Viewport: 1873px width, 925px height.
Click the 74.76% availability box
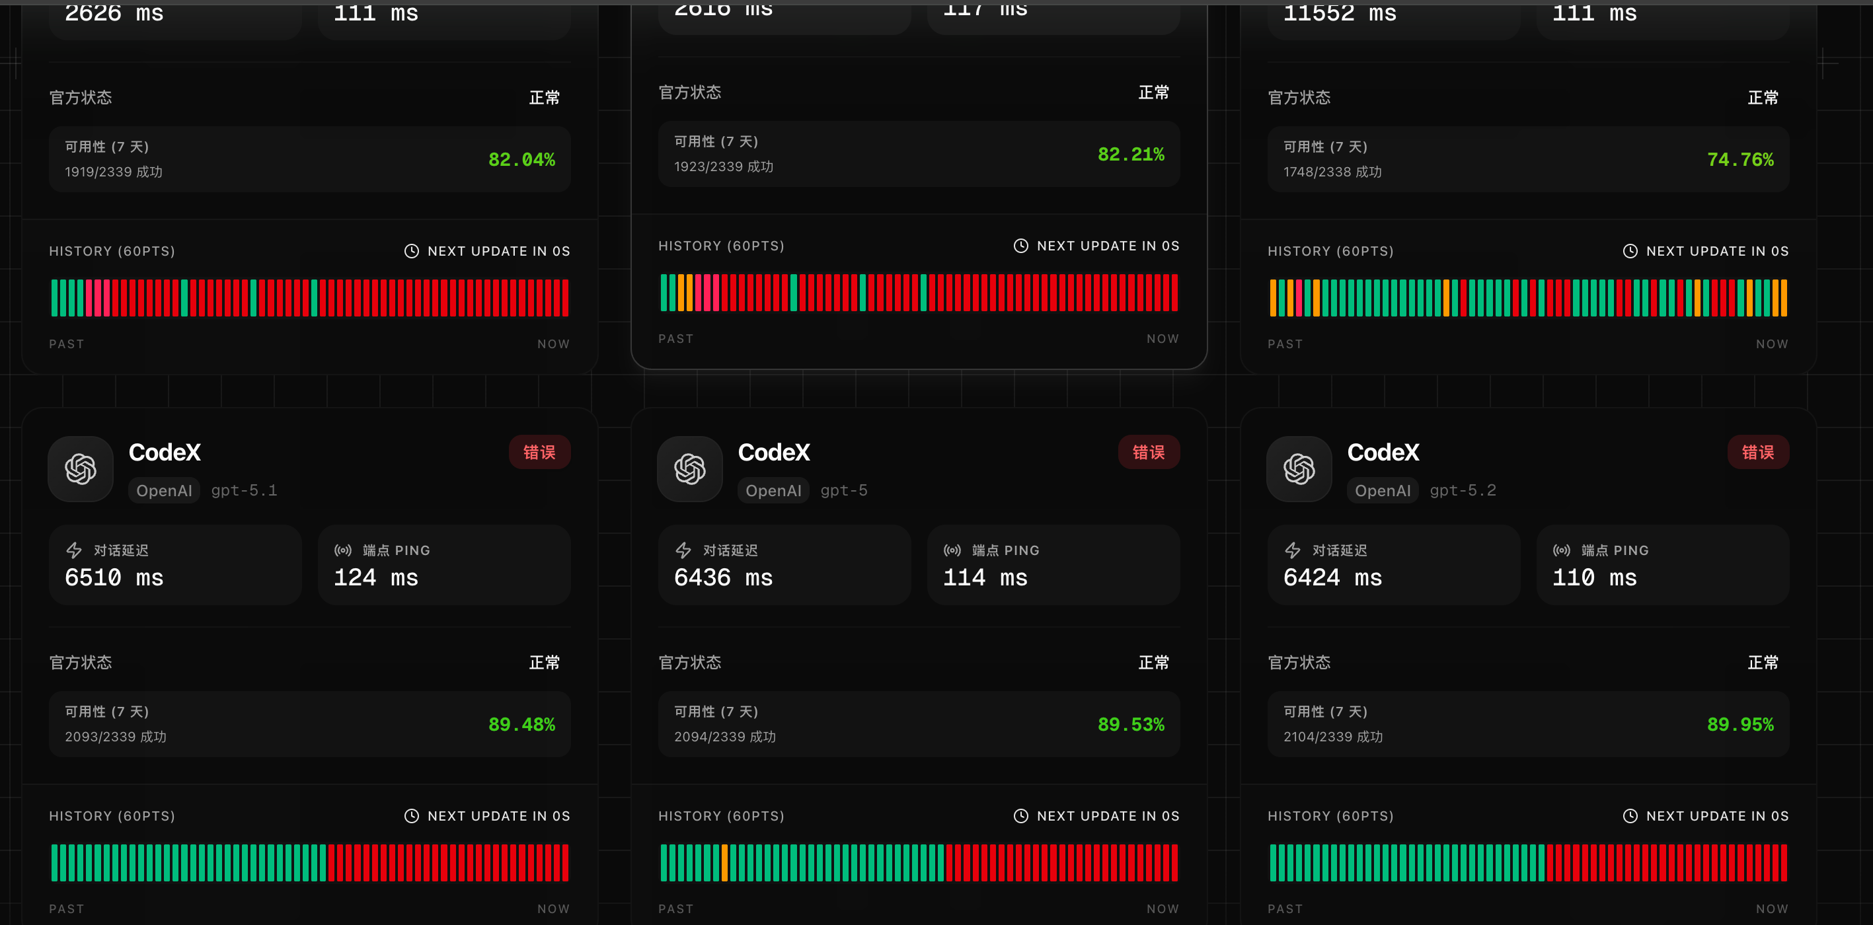click(1527, 159)
